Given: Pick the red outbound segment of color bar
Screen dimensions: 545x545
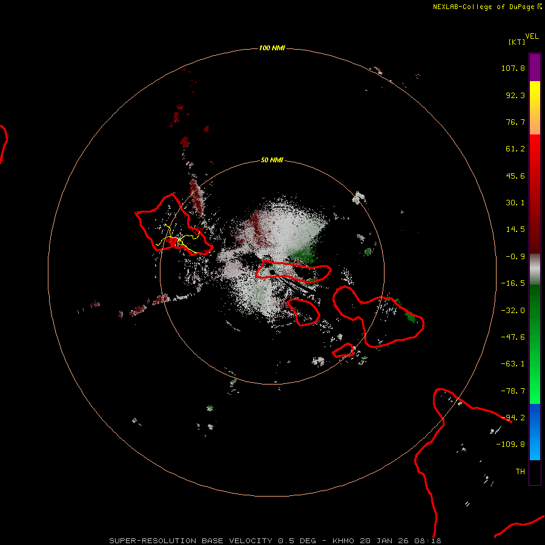Looking at the screenshot, I should point(535,194).
